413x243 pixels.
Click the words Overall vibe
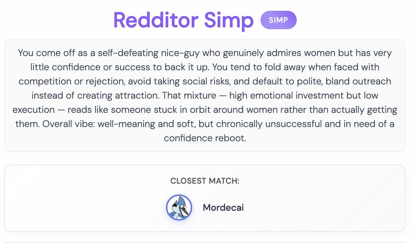pyautogui.click(x=68, y=124)
